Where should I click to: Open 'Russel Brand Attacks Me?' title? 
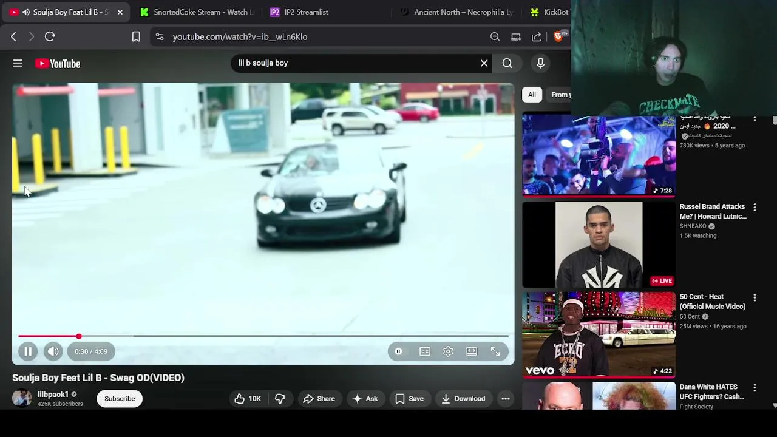[x=713, y=211]
